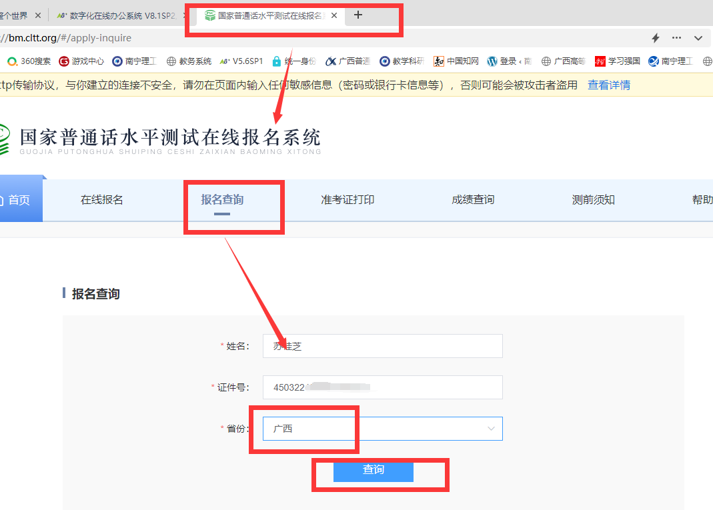Screen dimensions: 713x510
Task: Open 成绩查询 navigation item
Action: [473, 200]
